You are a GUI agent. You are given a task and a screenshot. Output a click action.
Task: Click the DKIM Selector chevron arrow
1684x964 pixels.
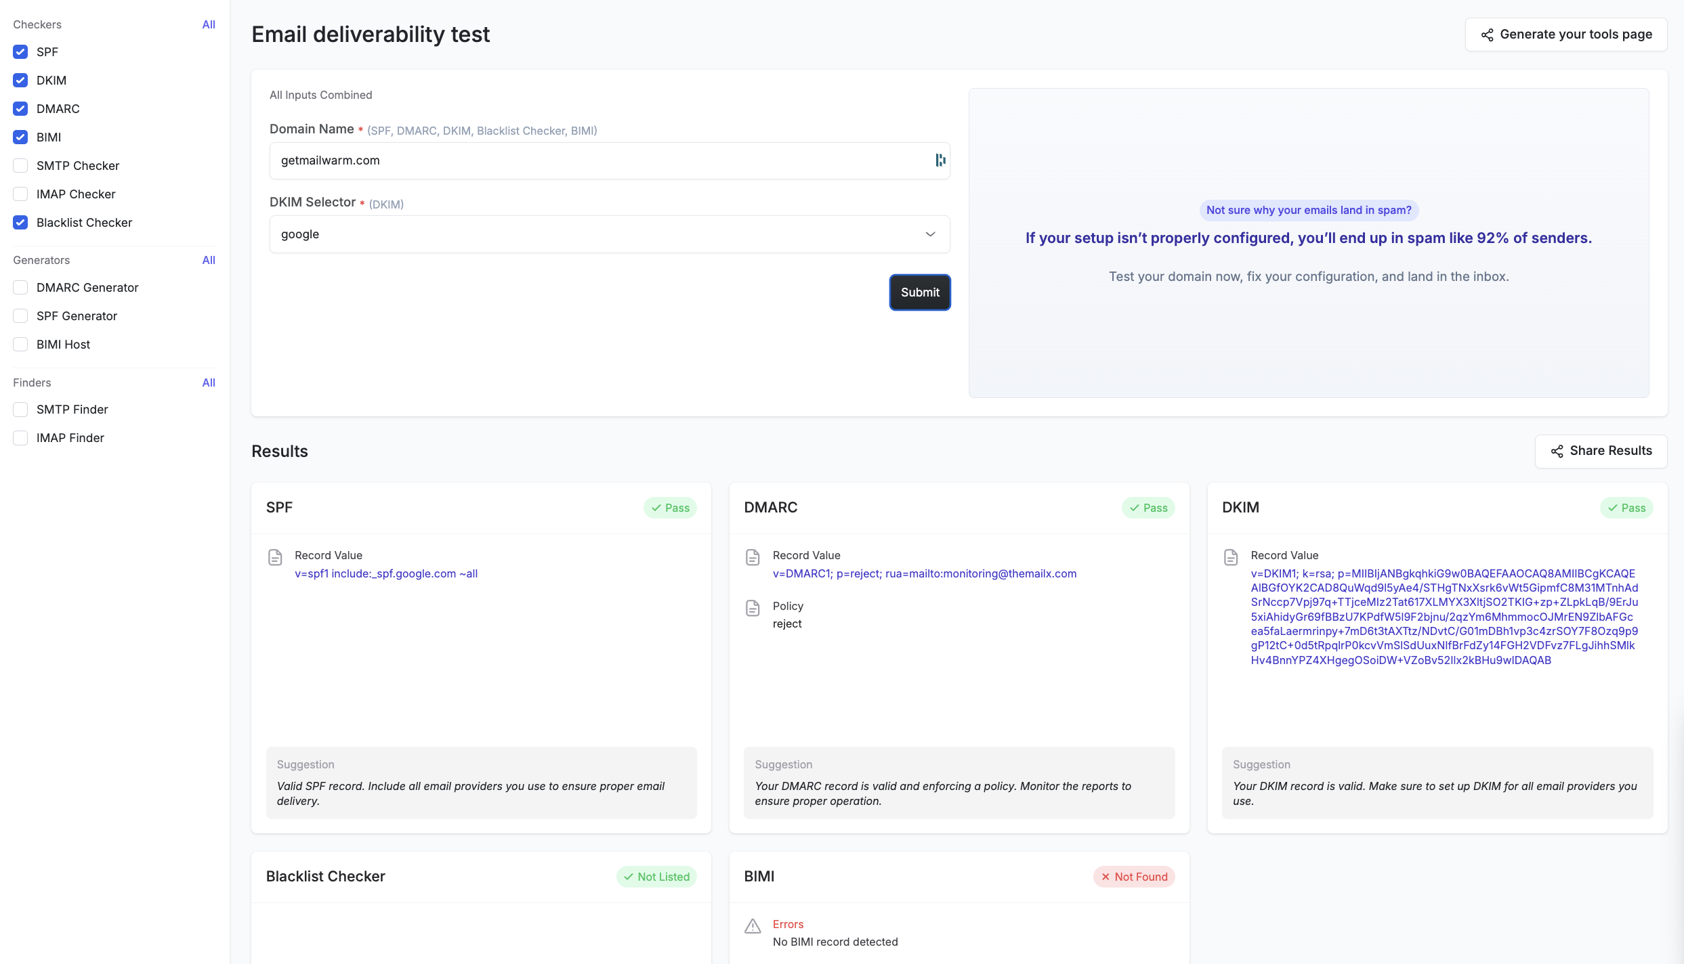click(x=930, y=234)
